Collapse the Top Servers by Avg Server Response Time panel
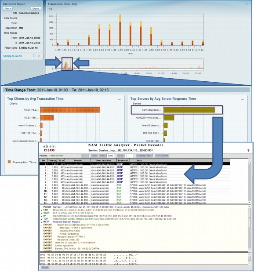The height and width of the screenshot is (272, 254). click(243, 100)
